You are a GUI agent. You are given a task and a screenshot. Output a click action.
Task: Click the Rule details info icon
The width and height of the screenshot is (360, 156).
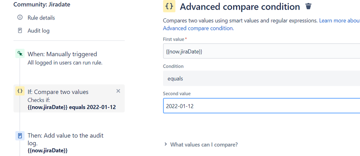pos(20,18)
